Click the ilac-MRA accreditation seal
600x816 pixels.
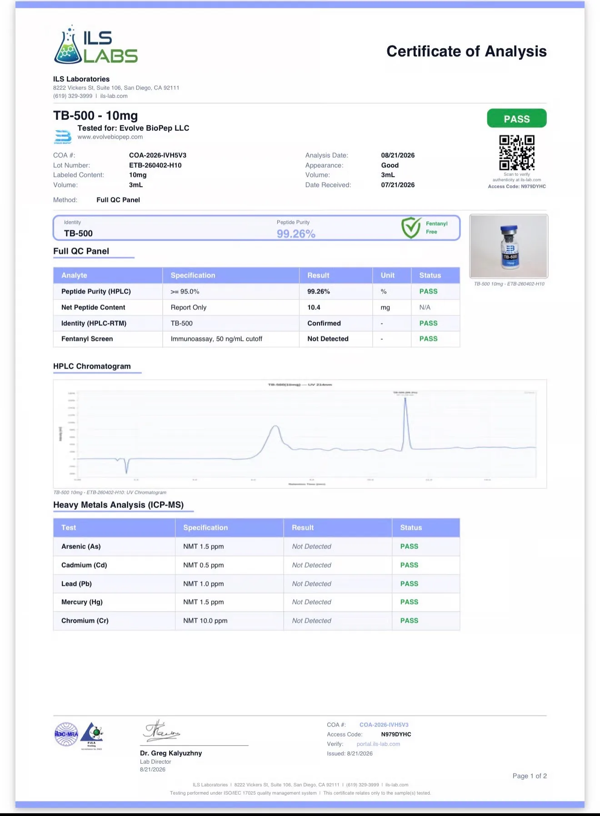point(66,734)
